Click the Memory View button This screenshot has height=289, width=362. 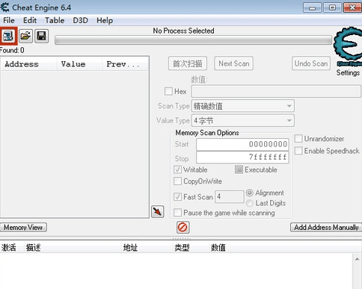23,227
